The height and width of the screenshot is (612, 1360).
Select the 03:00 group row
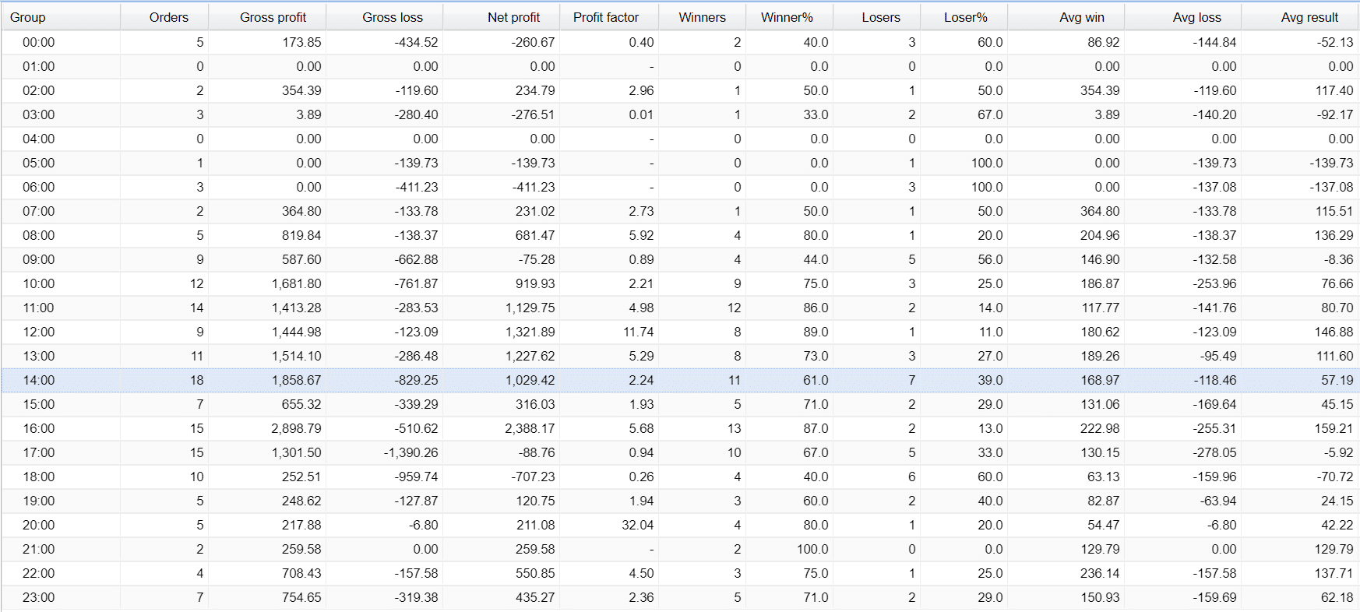point(680,114)
